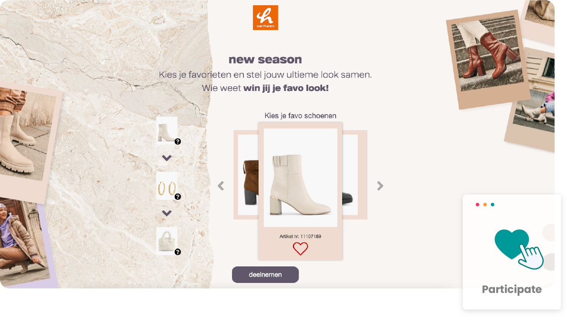Select the cream ankle boot thumbnail

167,130
